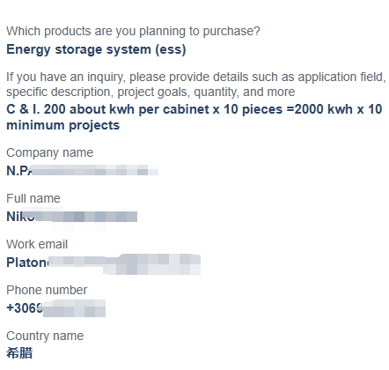The image size is (389, 370).
Task: Open the blurred work email address
Action: (104, 263)
